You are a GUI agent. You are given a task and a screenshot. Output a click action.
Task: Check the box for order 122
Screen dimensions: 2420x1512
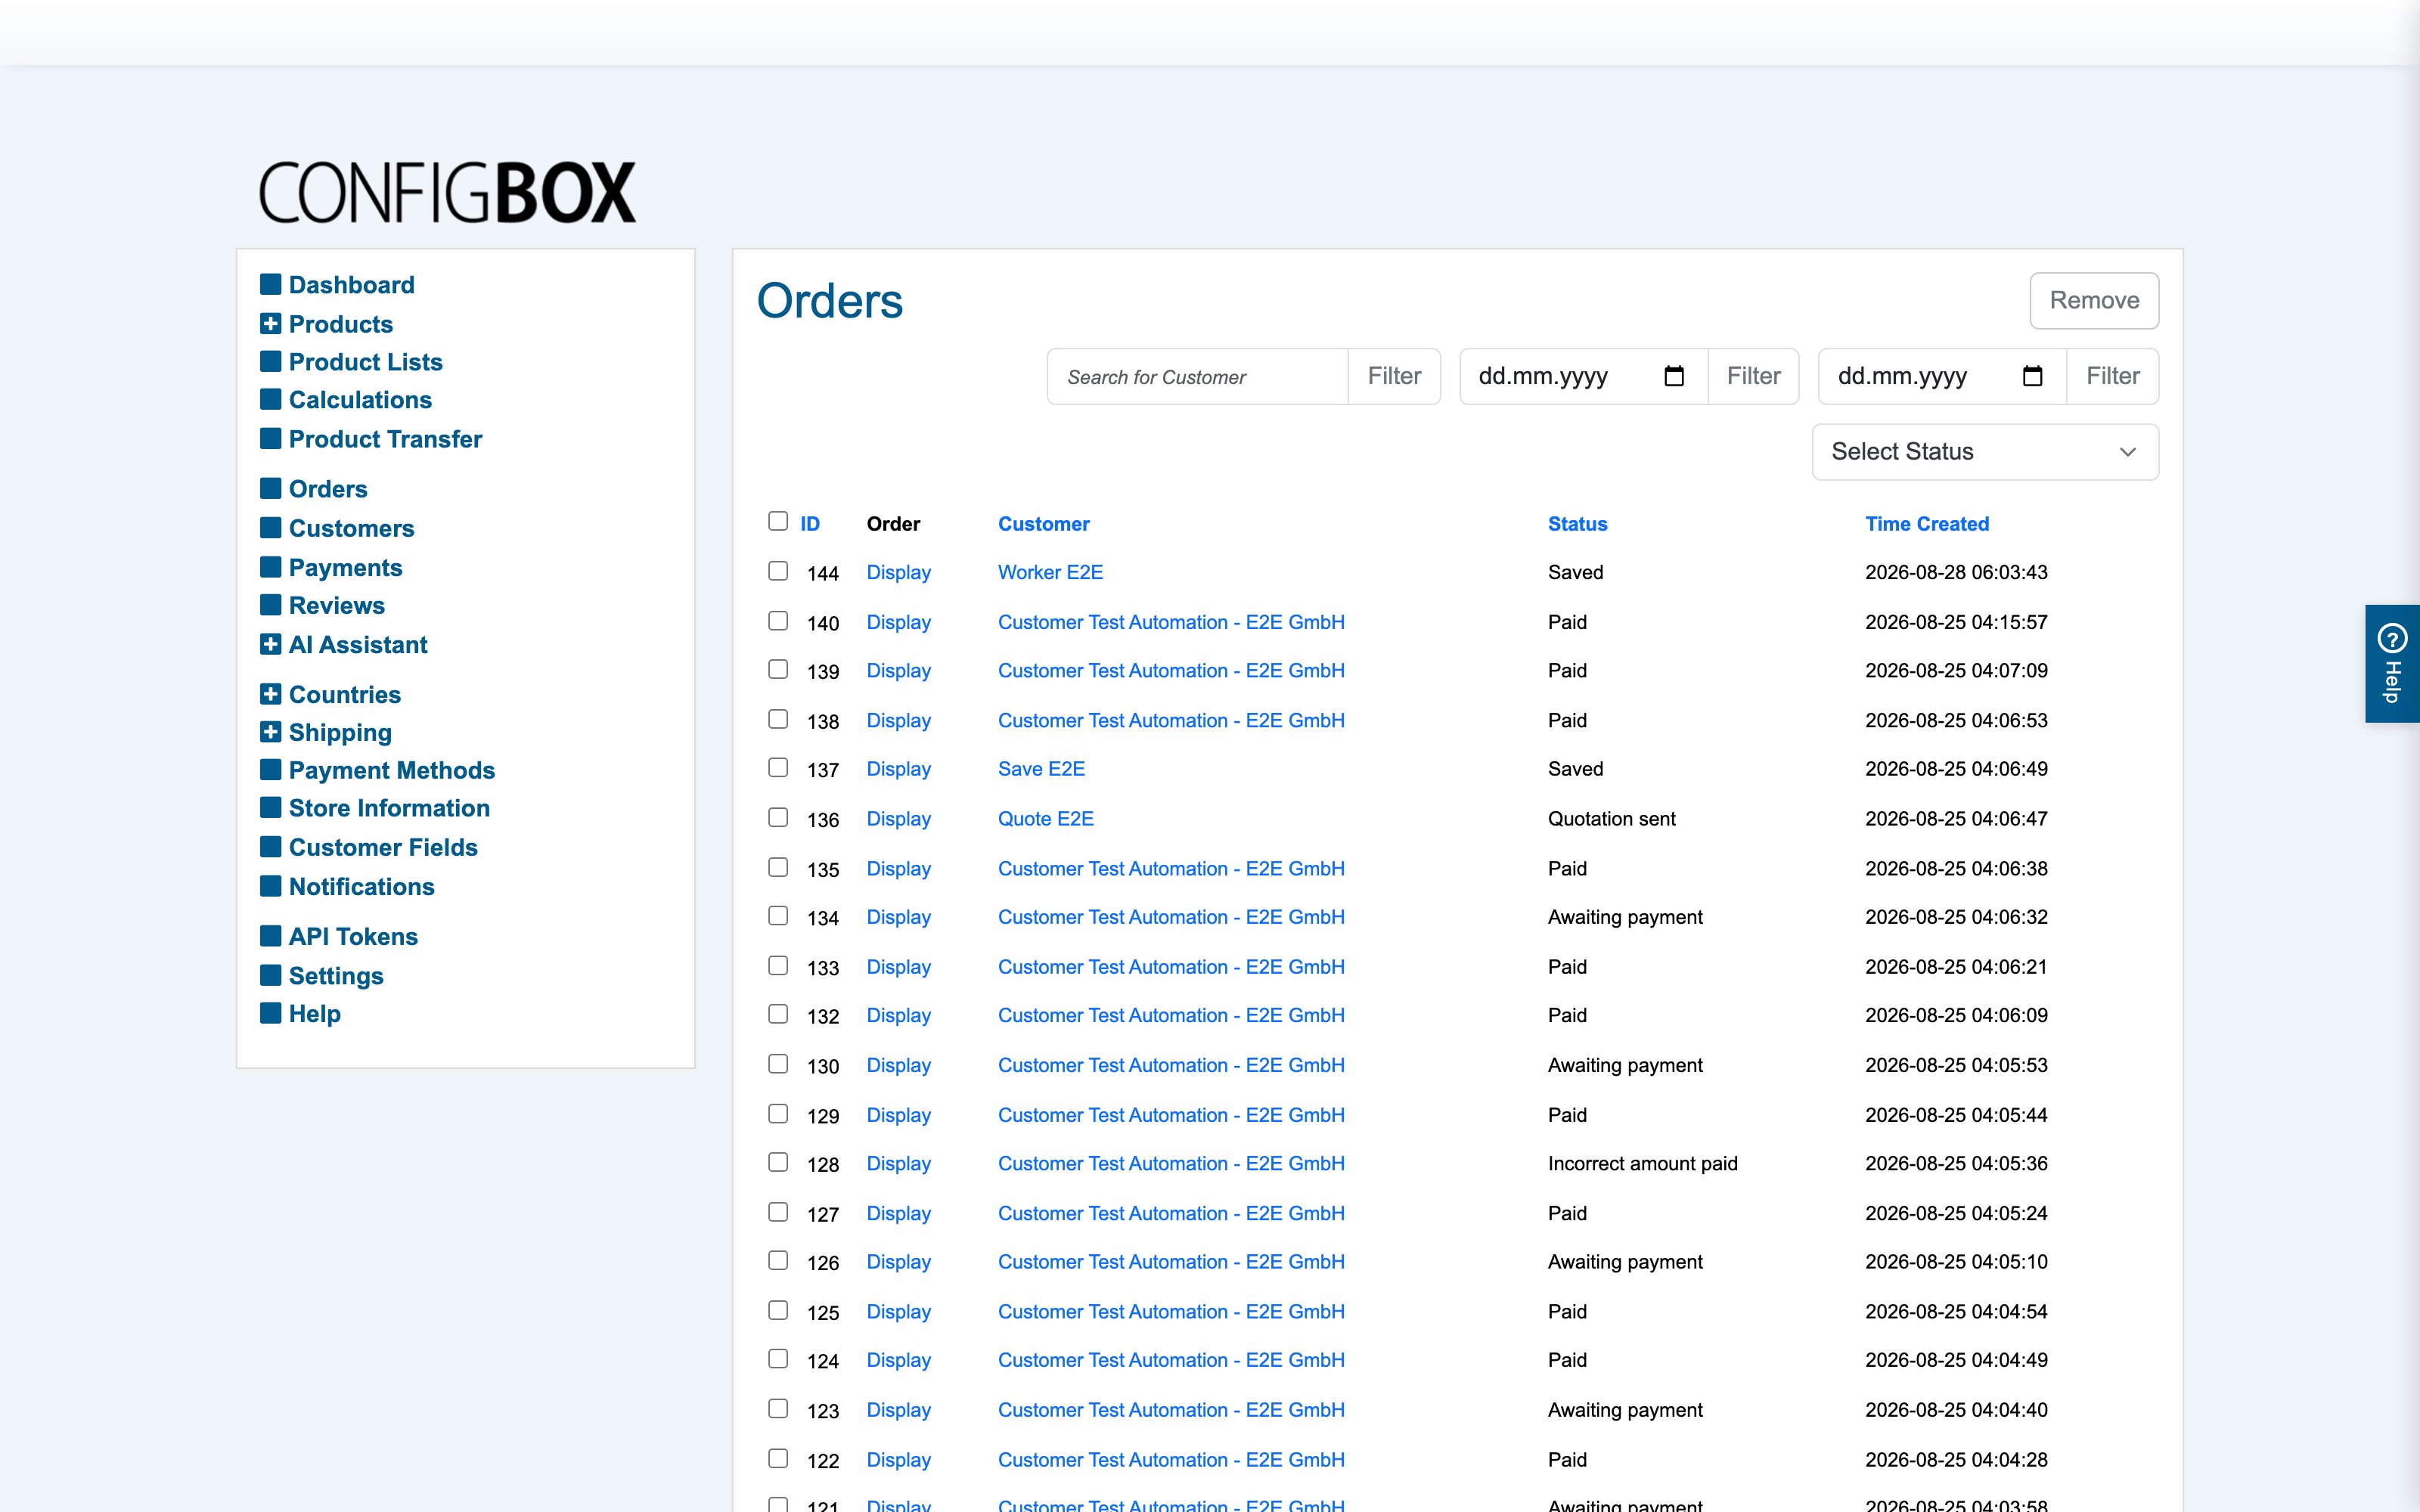click(x=778, y=1458)
